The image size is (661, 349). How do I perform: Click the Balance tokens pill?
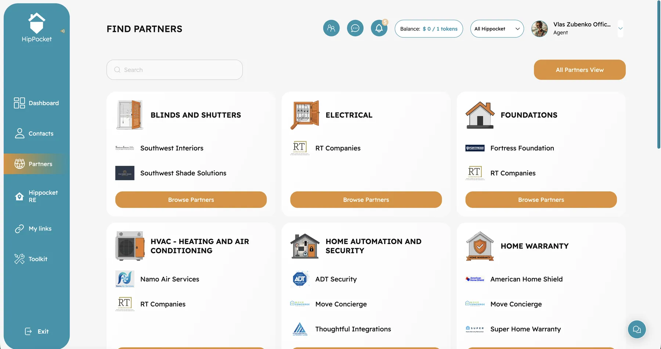pyautogui.click(x=429, y=29)
